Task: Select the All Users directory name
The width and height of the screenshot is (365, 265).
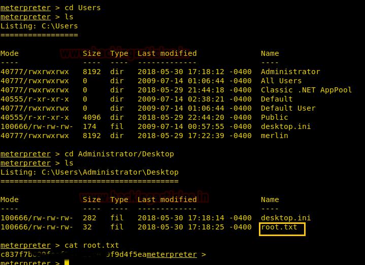Action: (x=281, y=81)
